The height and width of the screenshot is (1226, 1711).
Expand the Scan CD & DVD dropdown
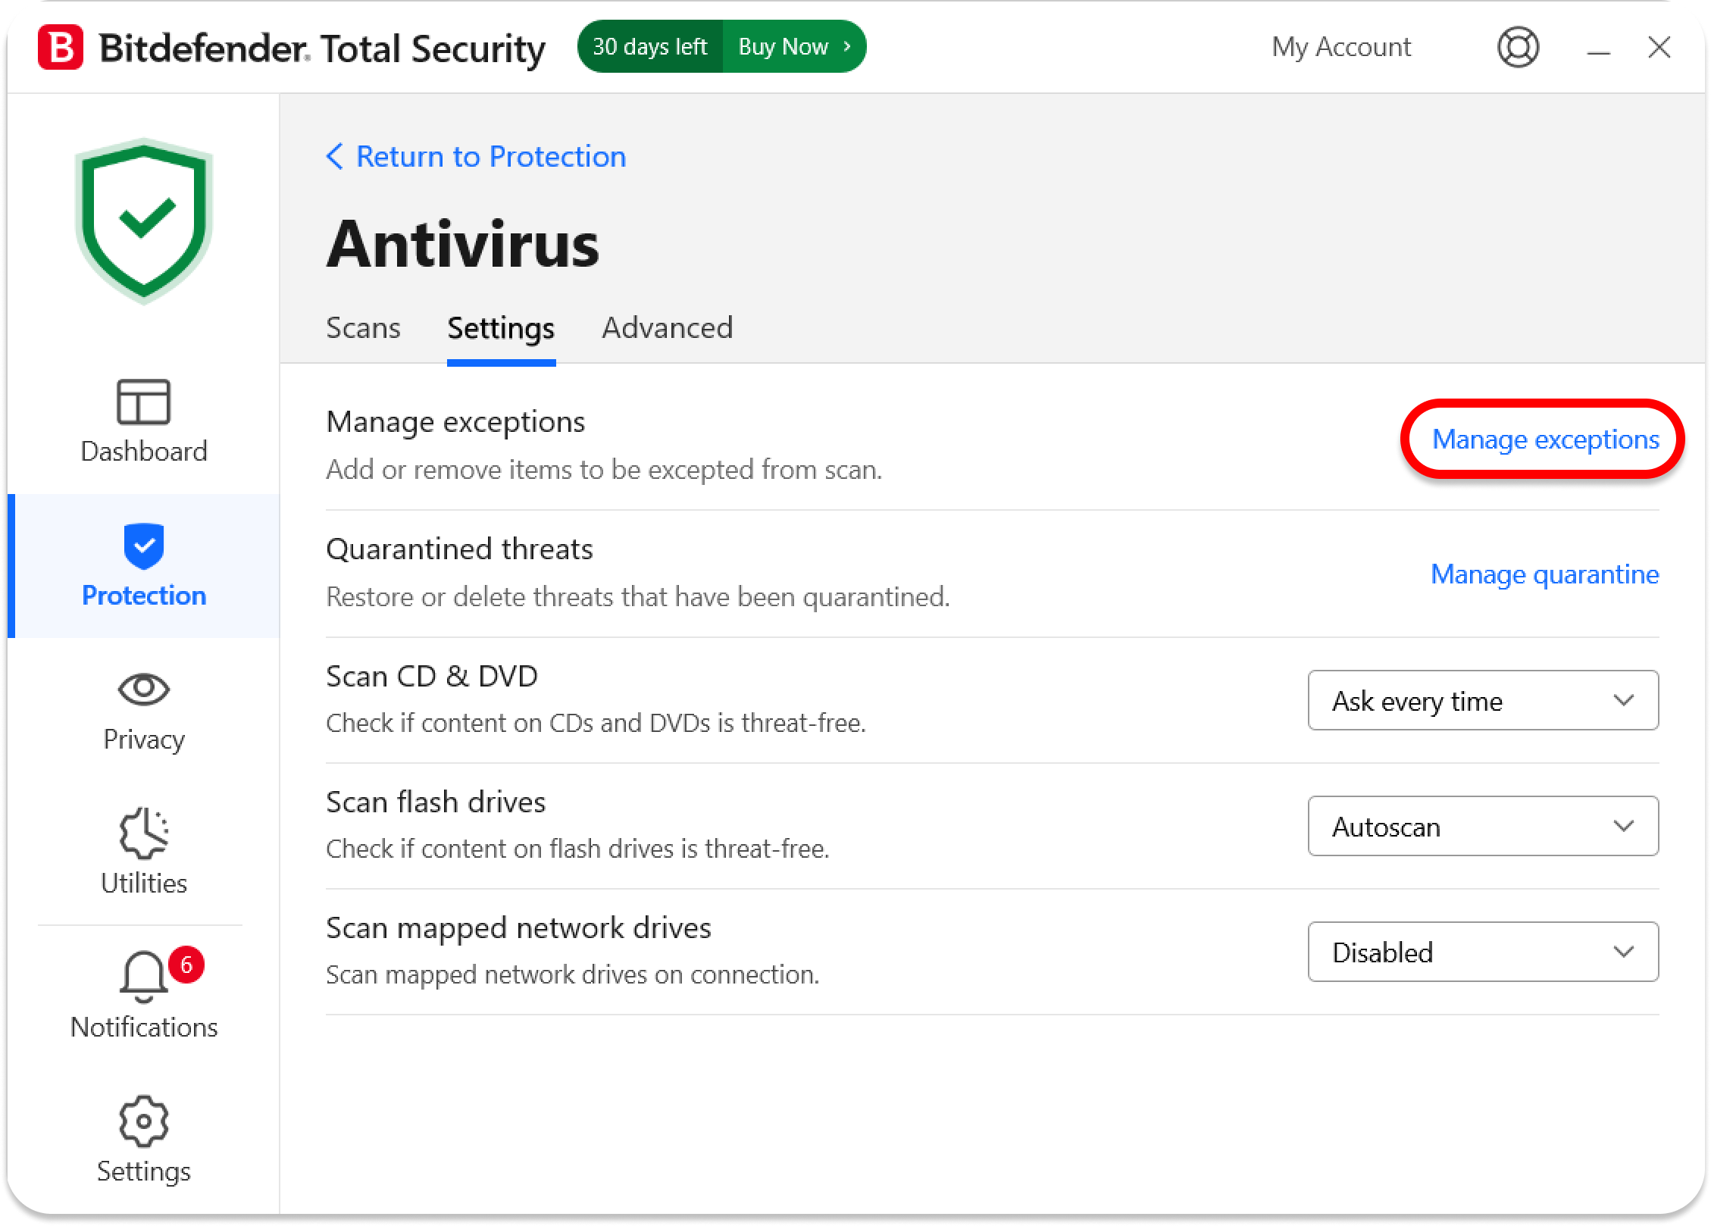(x=1482, y=700)
